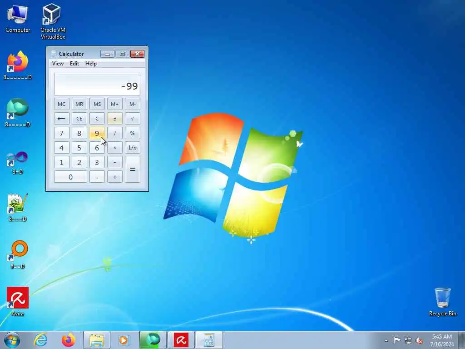465x349 pixels.
Task: Click the MR memory recall button
Action: pyautogui.click(x=79, y=104)
